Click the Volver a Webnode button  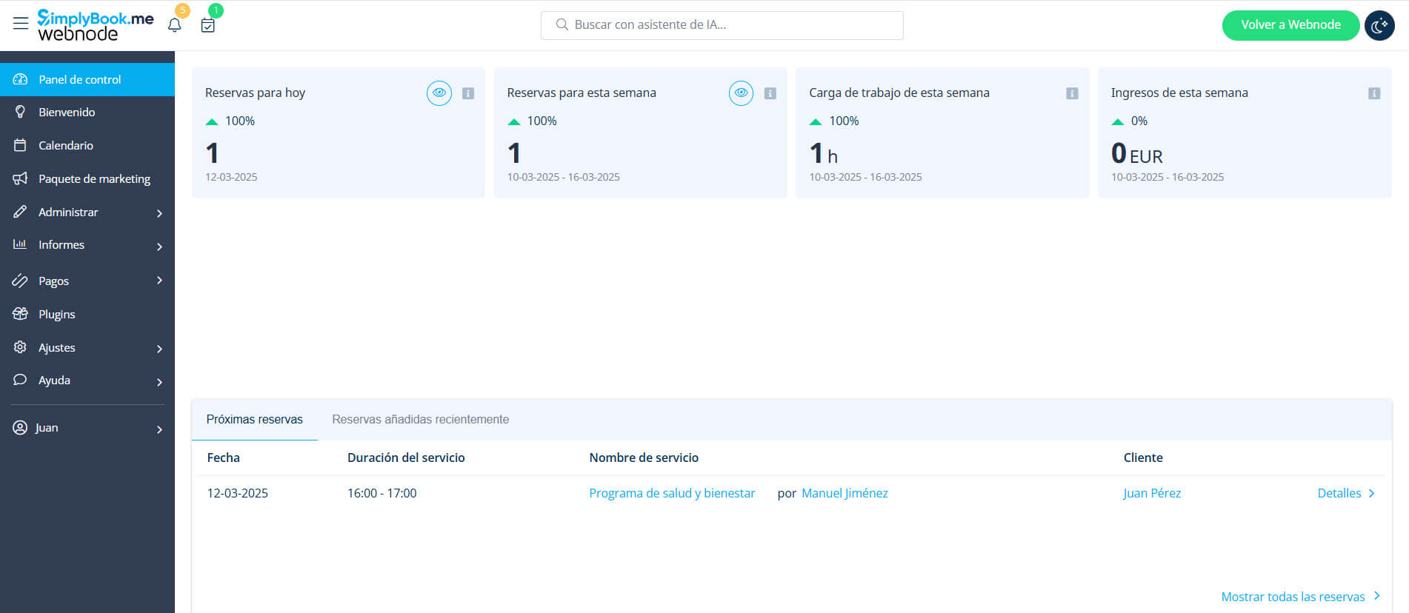tap(1290, 25)
